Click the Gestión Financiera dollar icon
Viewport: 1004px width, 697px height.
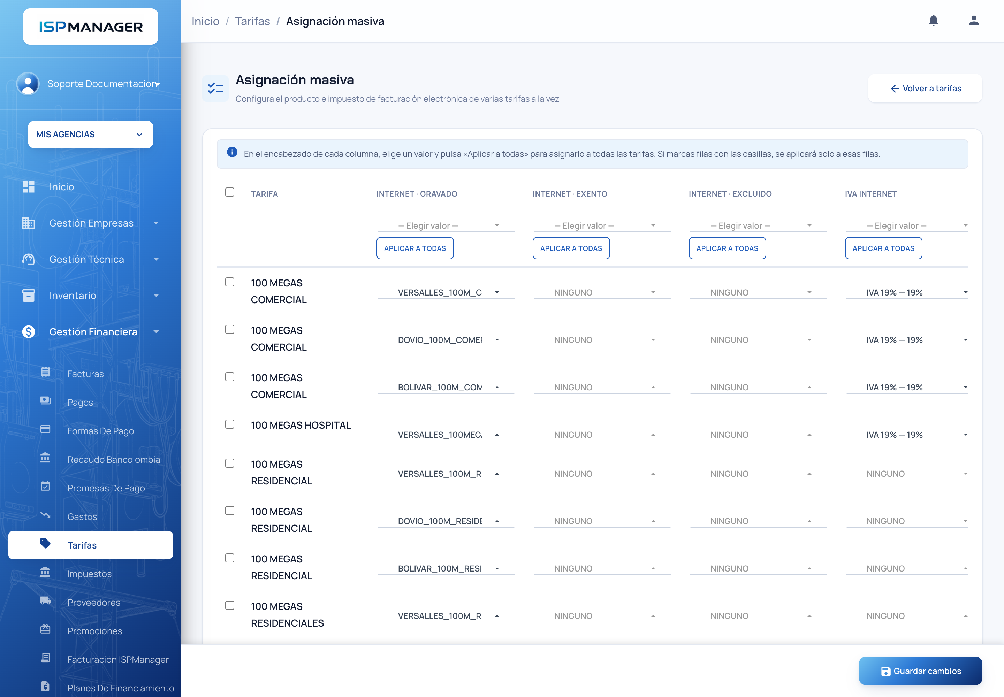point(28,332)
